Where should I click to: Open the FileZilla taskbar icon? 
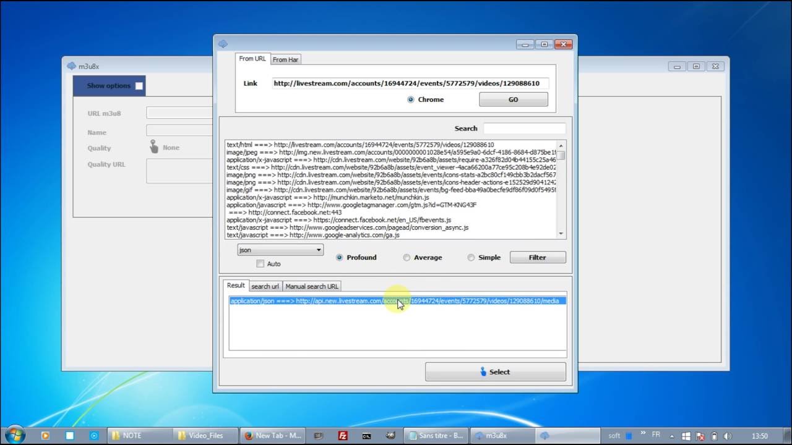343,436
